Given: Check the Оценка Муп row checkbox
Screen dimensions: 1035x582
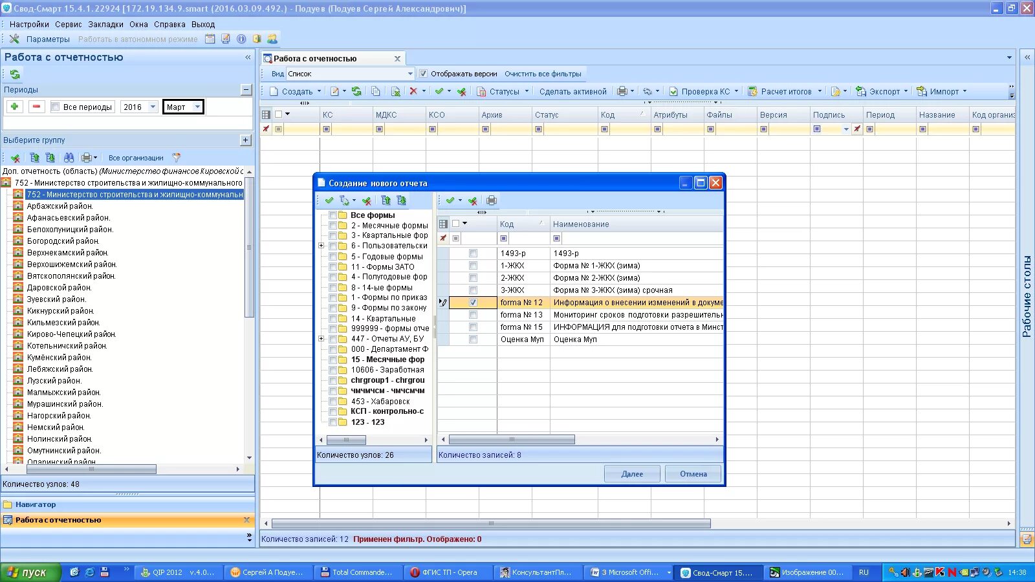Looking at the screenshot, I should (473, 339).
